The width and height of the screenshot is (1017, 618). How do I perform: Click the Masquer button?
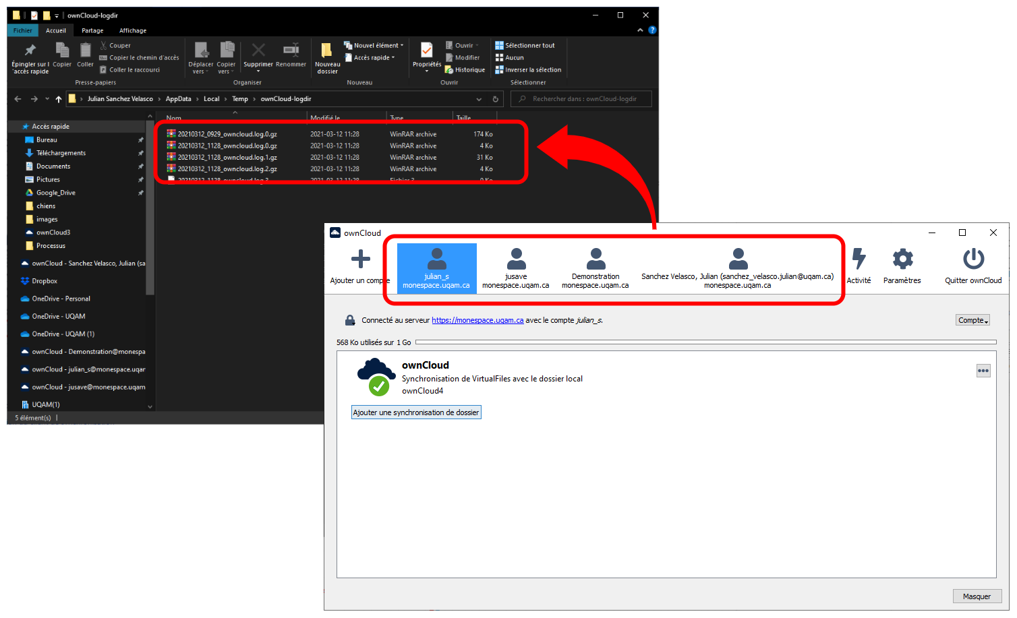coord(977,596)
